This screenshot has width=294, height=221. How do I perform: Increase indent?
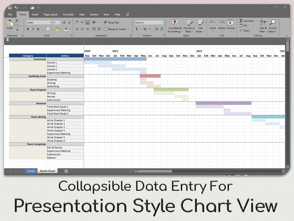pyautogui.click(x=99, y=29)
